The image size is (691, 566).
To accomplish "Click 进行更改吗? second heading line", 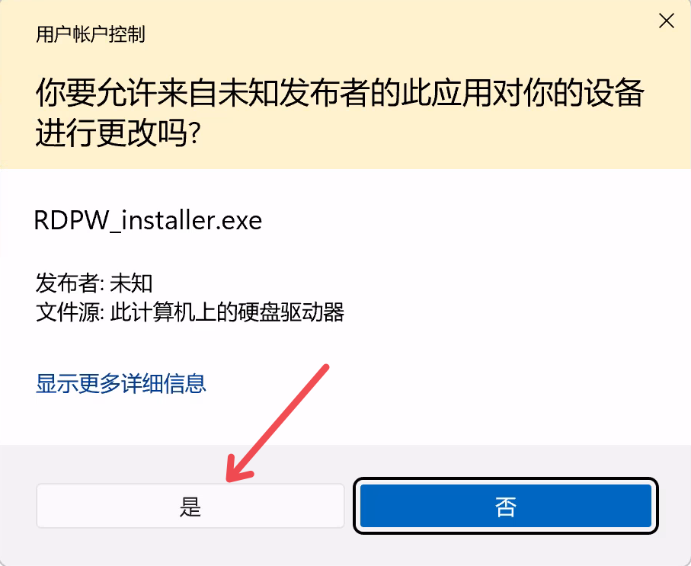I will pyautogui.click(x=118, y=133).
